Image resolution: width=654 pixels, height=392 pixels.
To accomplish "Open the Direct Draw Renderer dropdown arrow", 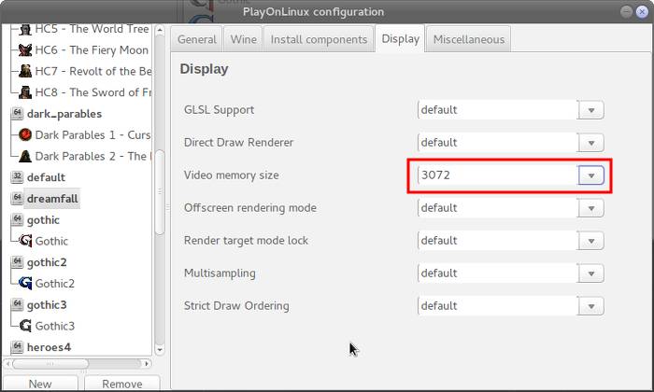I will pyautogui.click(x=591, y=143).
